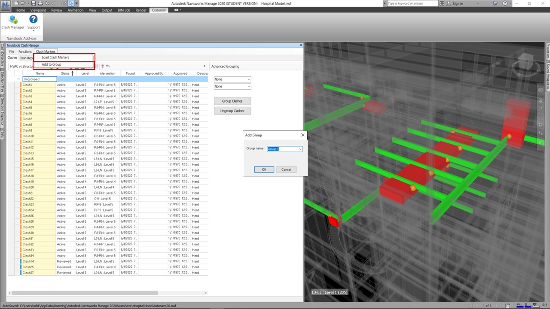Switch to the Clashes tab in Clash Manager
The width and height of the screenshot is (550, 309).
click(x=12, y=58)
